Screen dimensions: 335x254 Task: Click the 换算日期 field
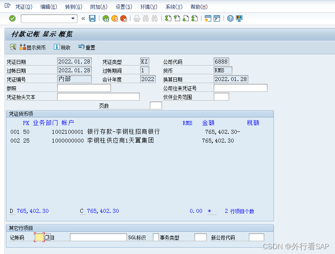point(231,79)
